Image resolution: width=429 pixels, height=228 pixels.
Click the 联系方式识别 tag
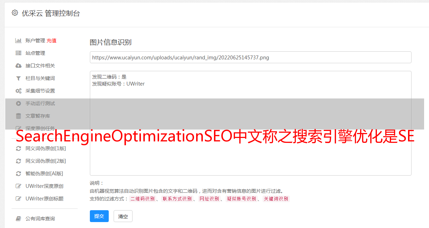coord(177,199)
